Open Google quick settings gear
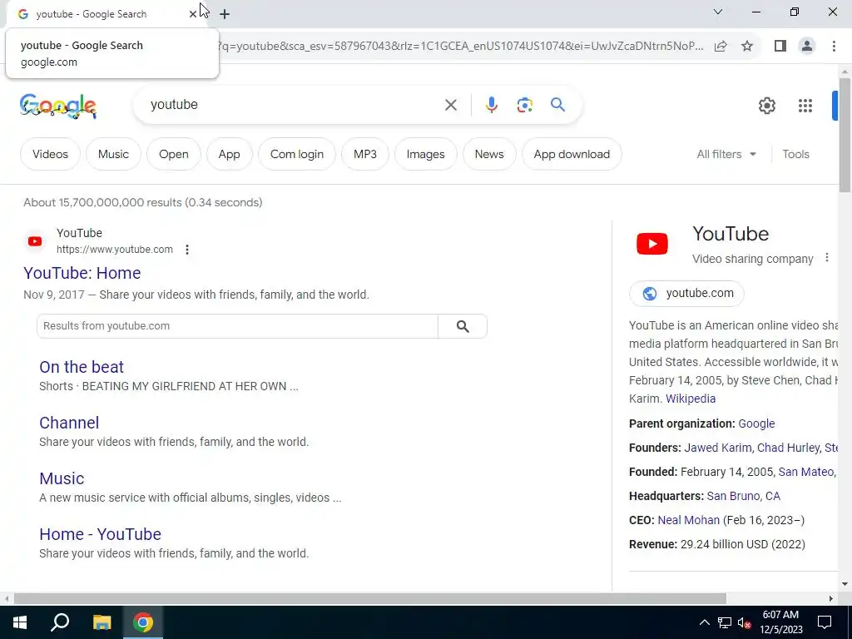The height and width of the screenshot is (639, 852). tap(766, 106)
